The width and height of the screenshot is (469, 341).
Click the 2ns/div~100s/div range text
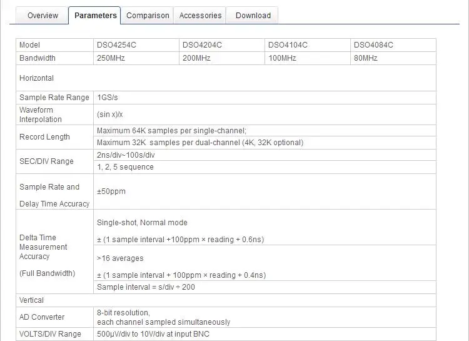pos(126,155)
